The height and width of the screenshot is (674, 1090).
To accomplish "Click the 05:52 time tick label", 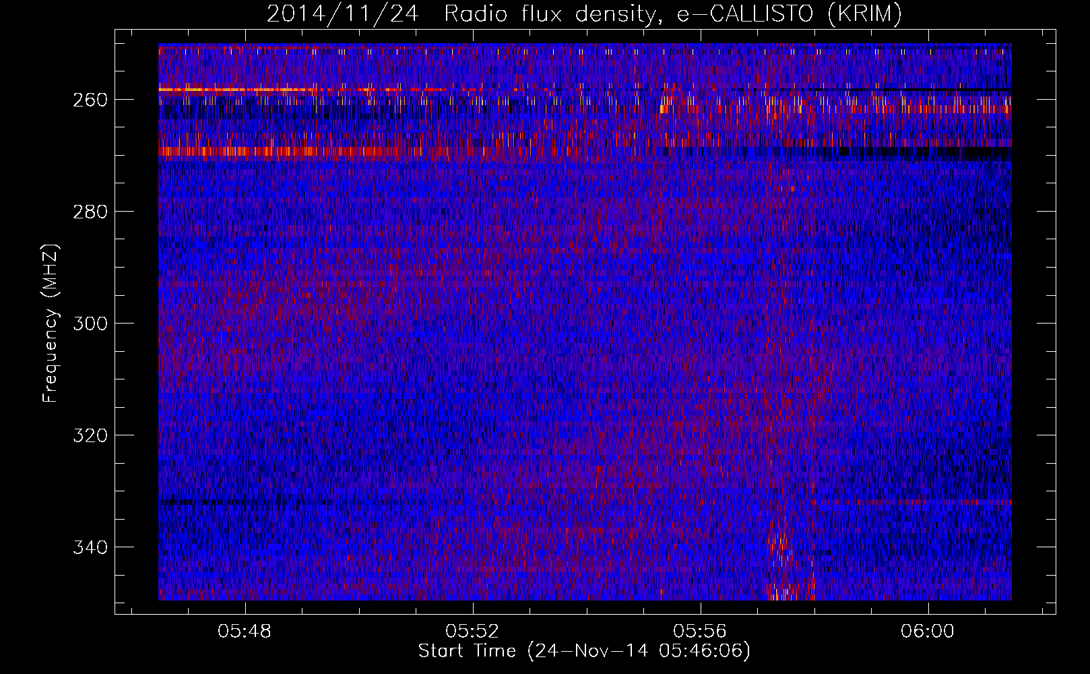I will pyautogui.click(x=473, y=632).
